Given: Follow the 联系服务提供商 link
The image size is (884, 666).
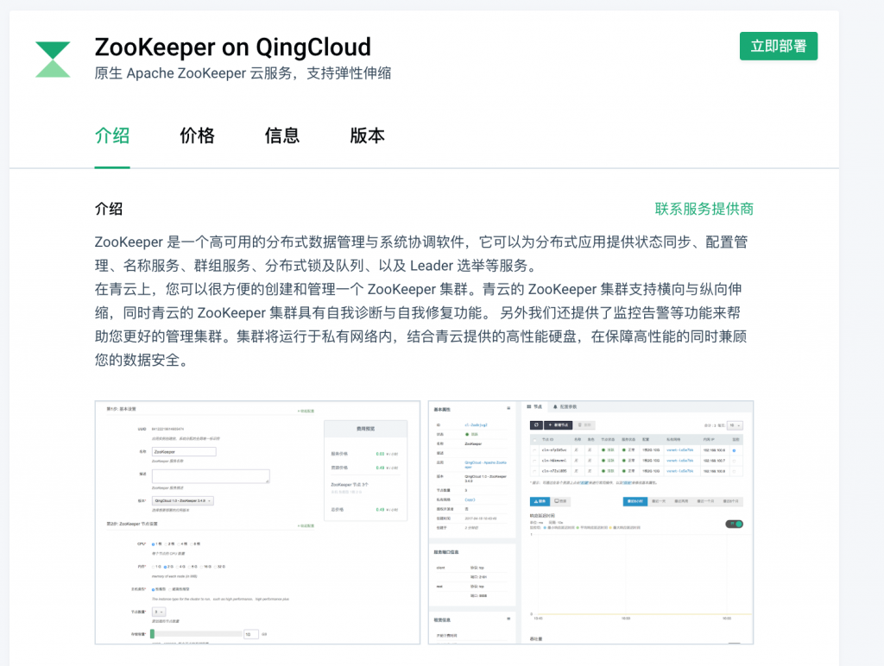Looking at the screenshot, I should click(x=704, y=209).
